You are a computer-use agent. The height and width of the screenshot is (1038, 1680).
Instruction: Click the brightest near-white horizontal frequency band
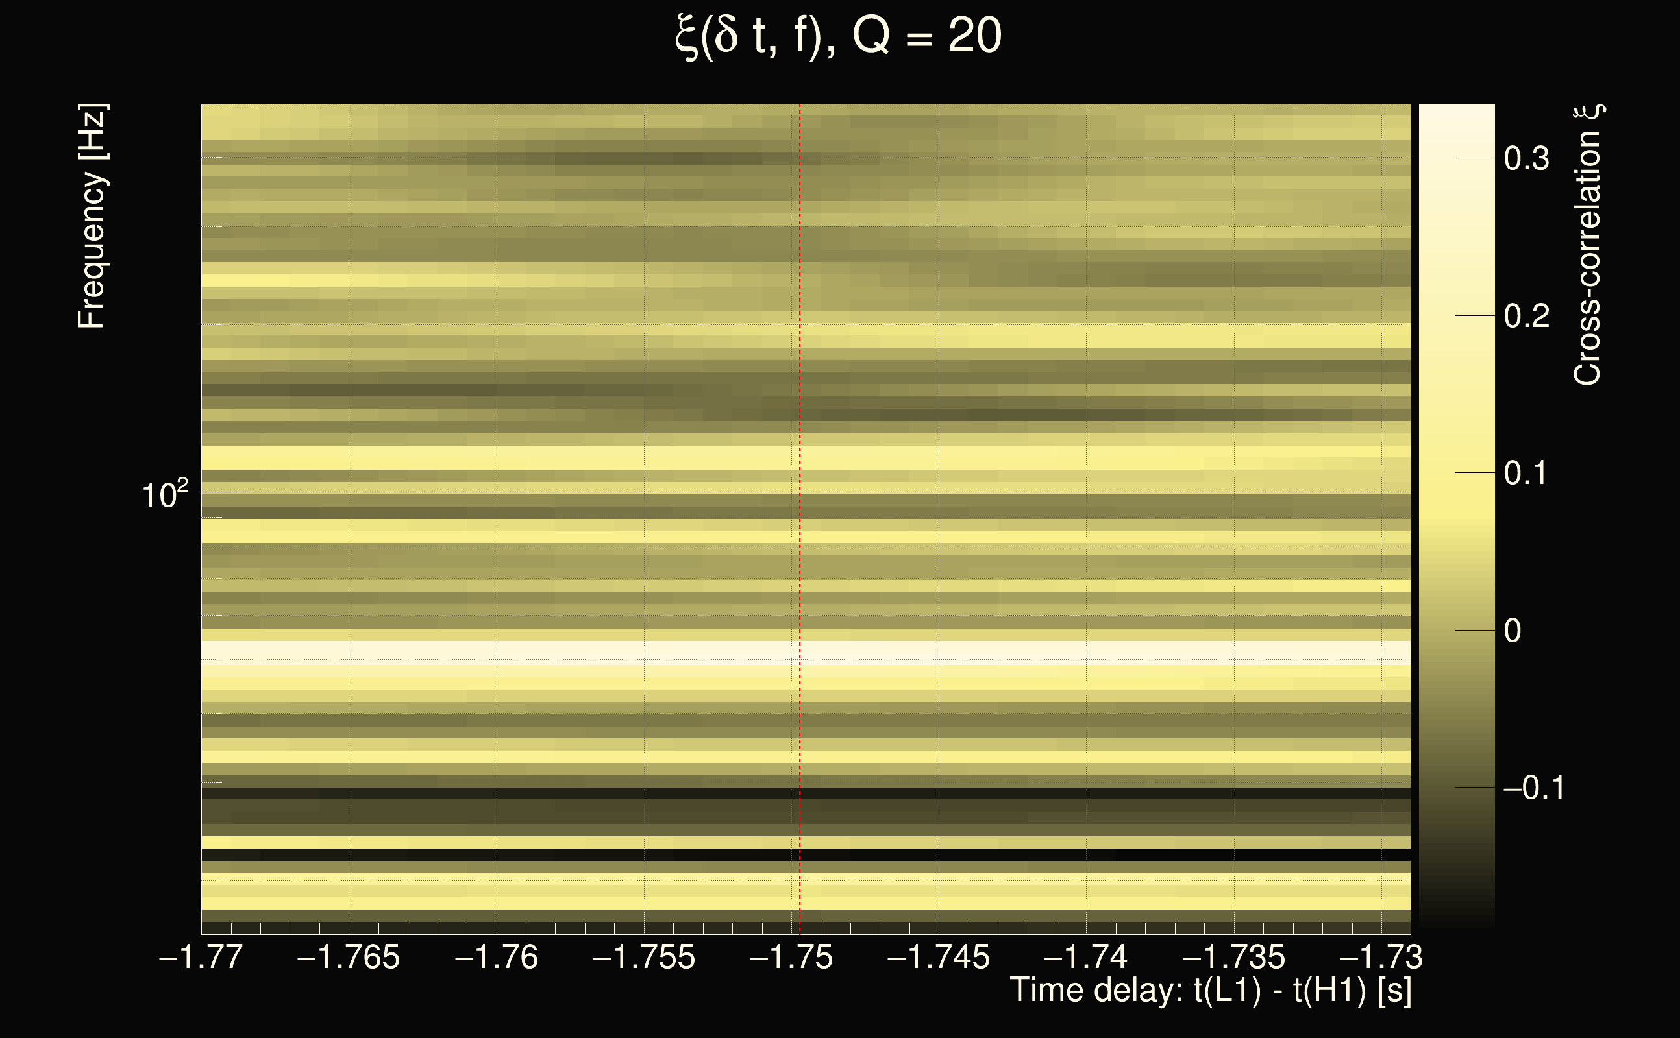pos(687,649)
